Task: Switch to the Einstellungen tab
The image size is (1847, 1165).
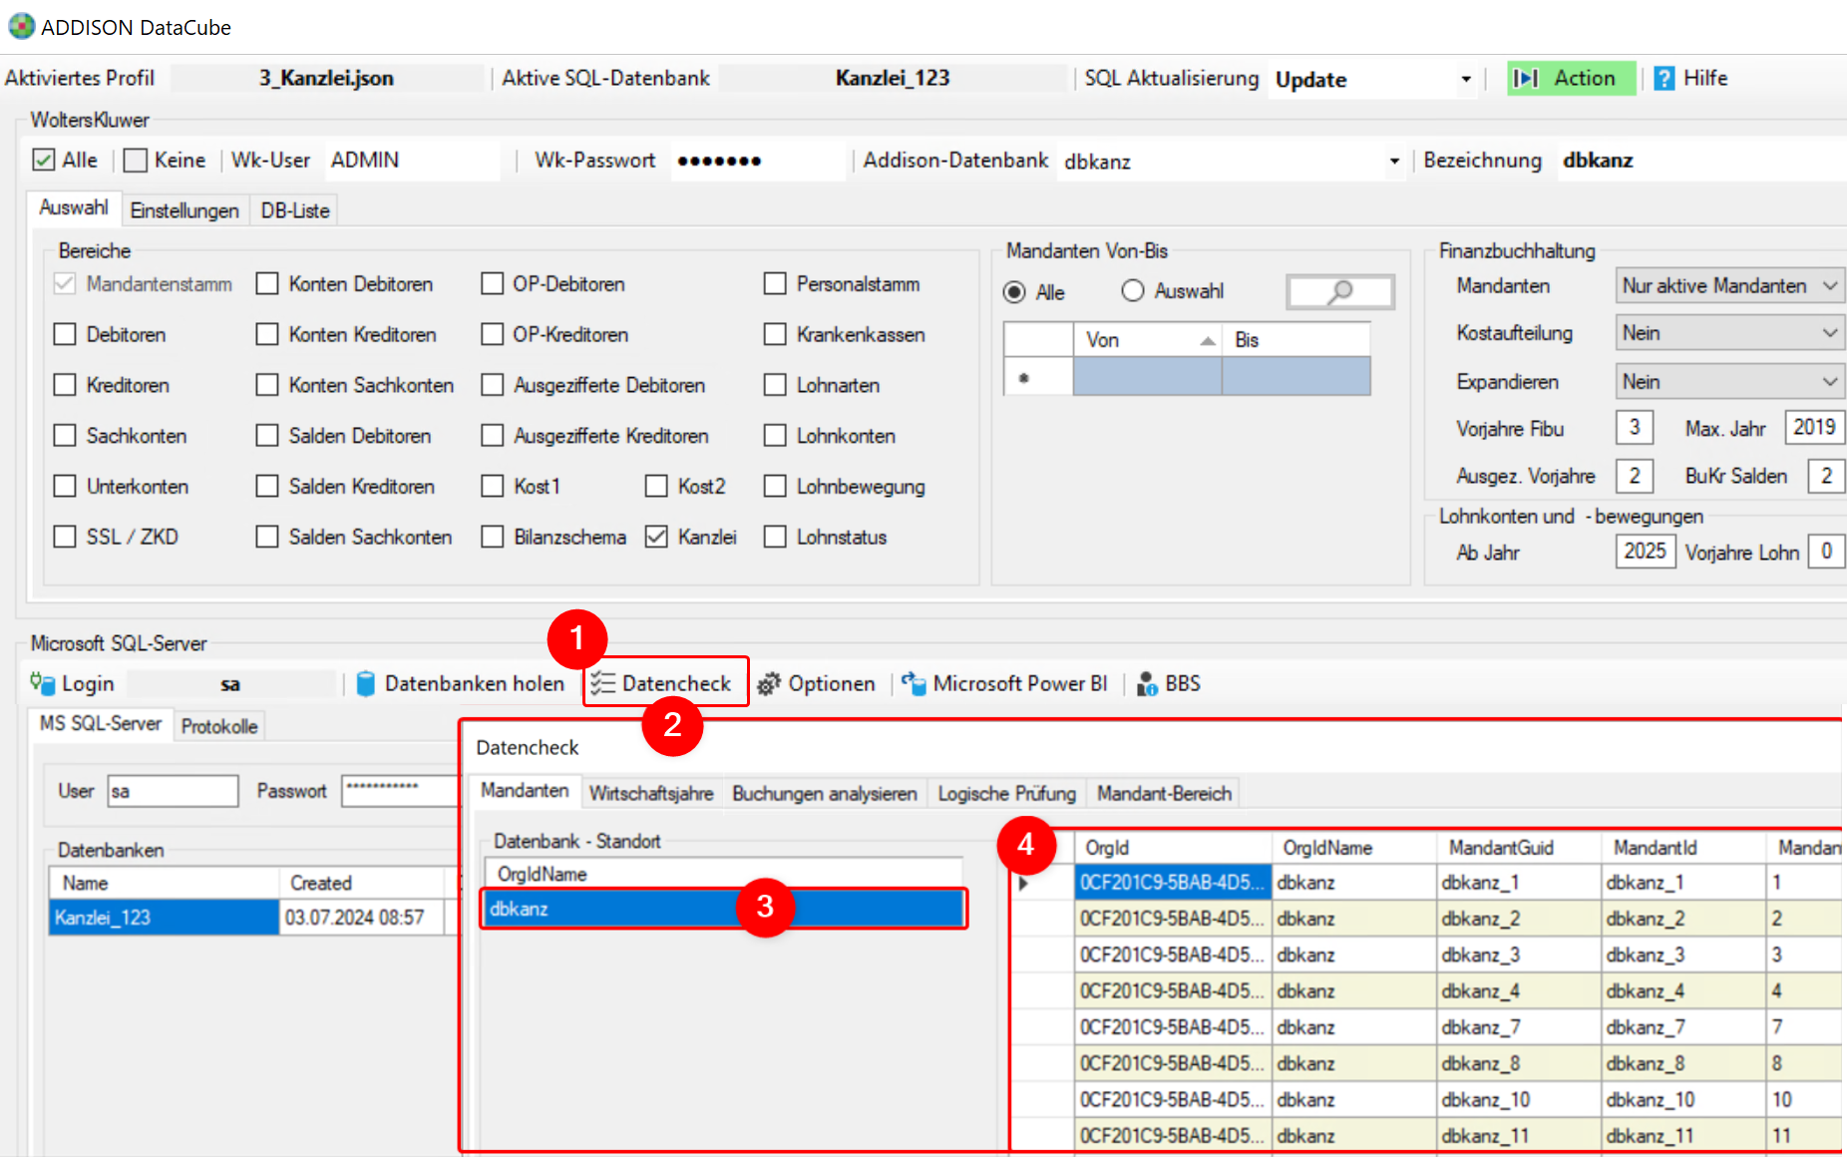Action: click(185, 210)
